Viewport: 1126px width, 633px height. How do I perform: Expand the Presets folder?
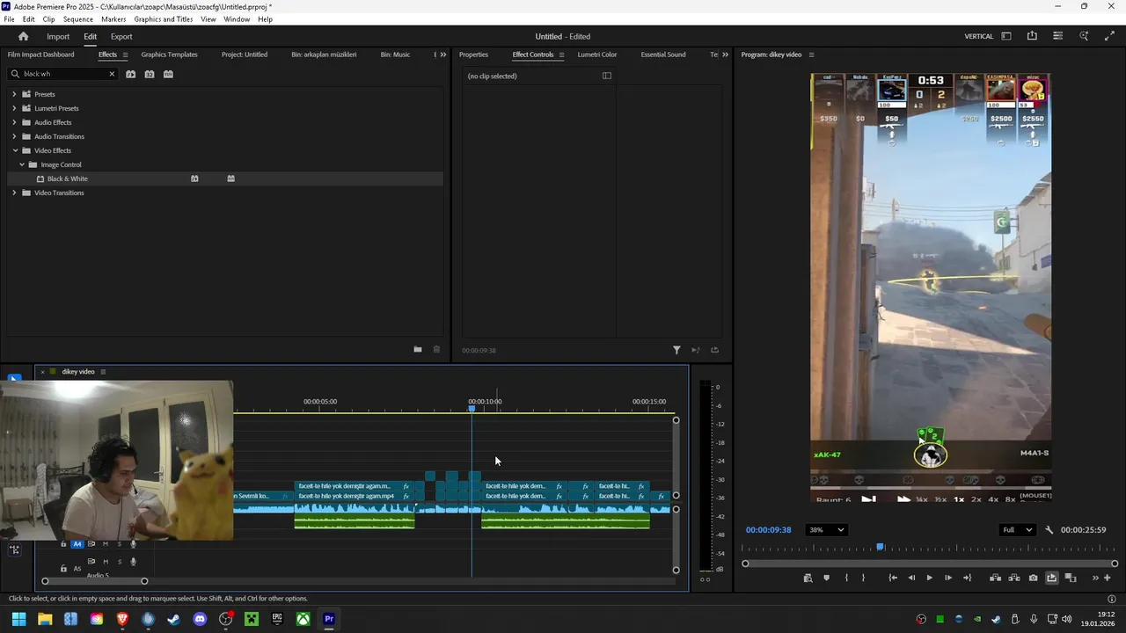click(14, 94)
